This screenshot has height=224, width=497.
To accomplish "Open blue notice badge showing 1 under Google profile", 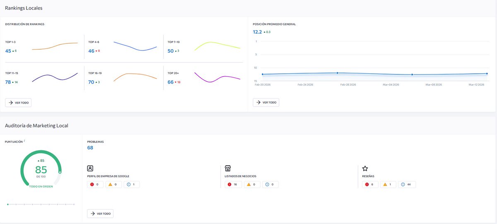I will [132, 184].
